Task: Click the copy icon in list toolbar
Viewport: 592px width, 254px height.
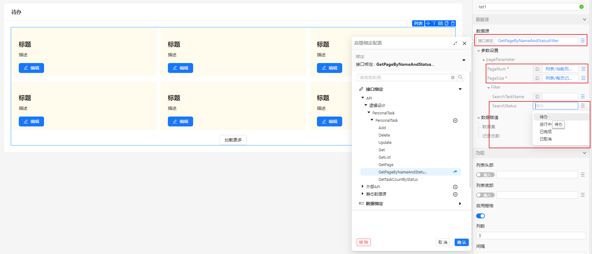Action: [447, 23]
